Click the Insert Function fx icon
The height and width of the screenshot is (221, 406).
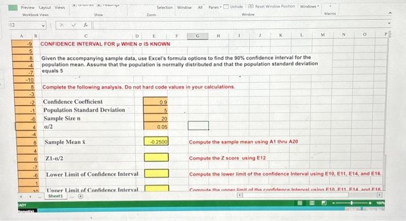(85, 25)
